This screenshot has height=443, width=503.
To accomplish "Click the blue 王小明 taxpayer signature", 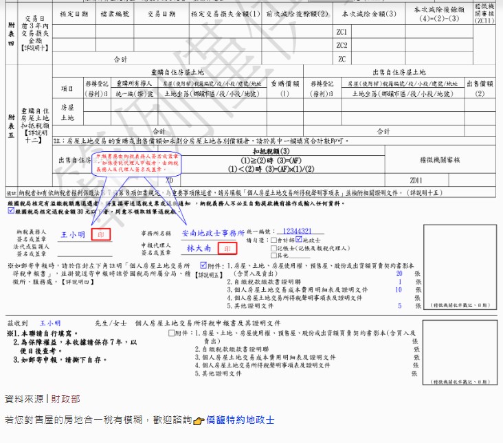I will 73,235.
